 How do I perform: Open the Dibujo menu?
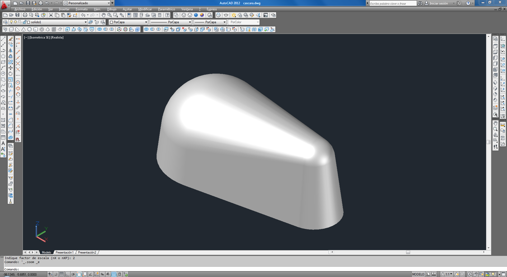point(112,9)
